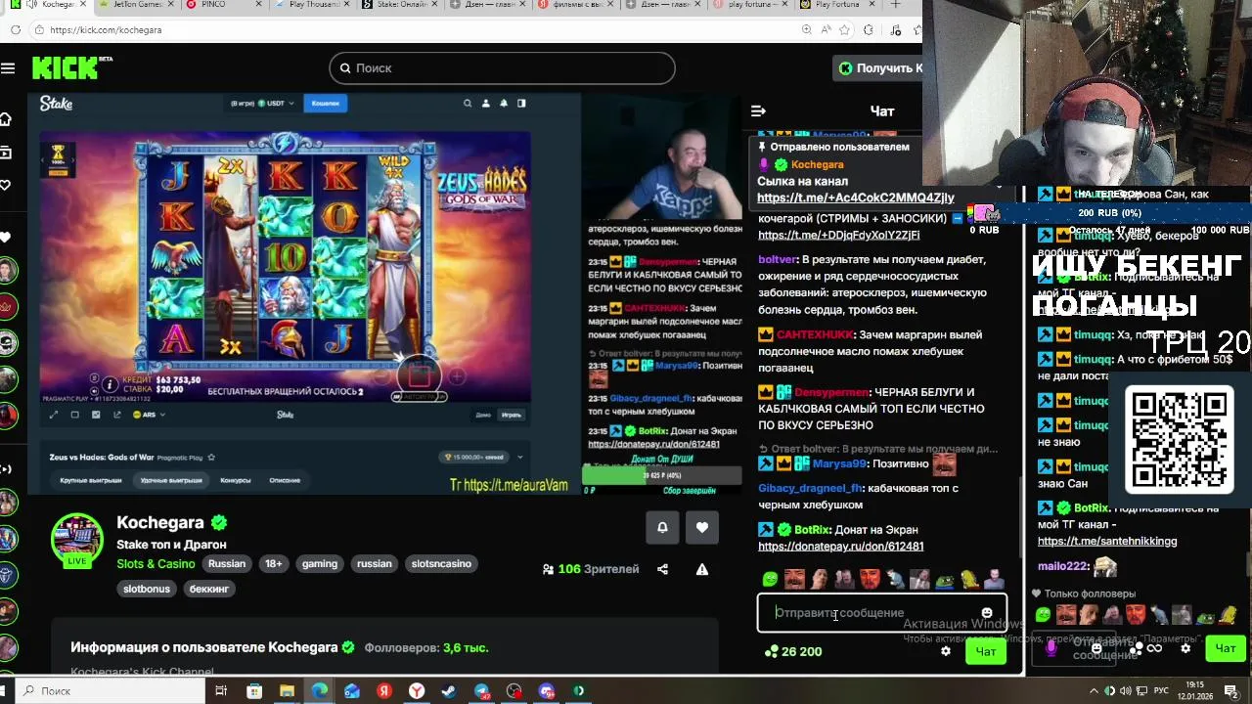Open the Kick hamburger menu

tap(8, 67)
